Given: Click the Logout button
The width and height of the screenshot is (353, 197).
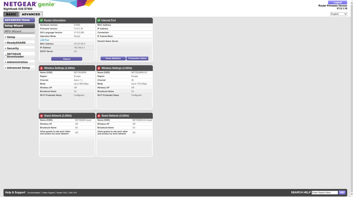Looking at the screenshot, I should click(338, 2).
